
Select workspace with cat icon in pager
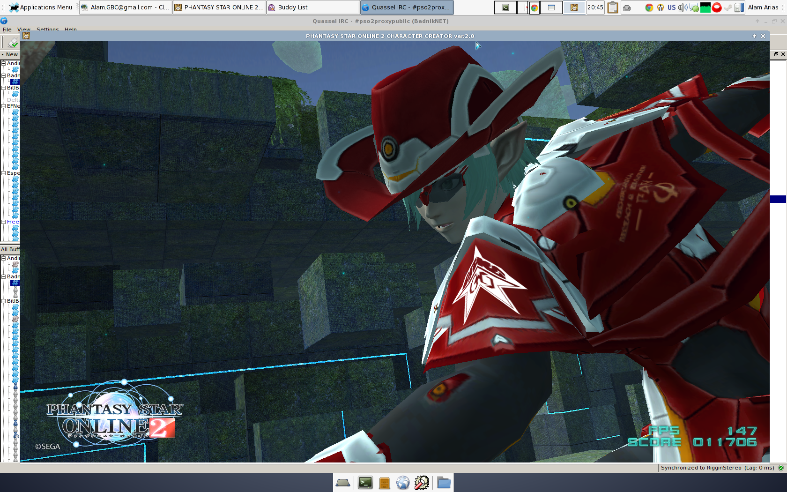coord(574,7)
